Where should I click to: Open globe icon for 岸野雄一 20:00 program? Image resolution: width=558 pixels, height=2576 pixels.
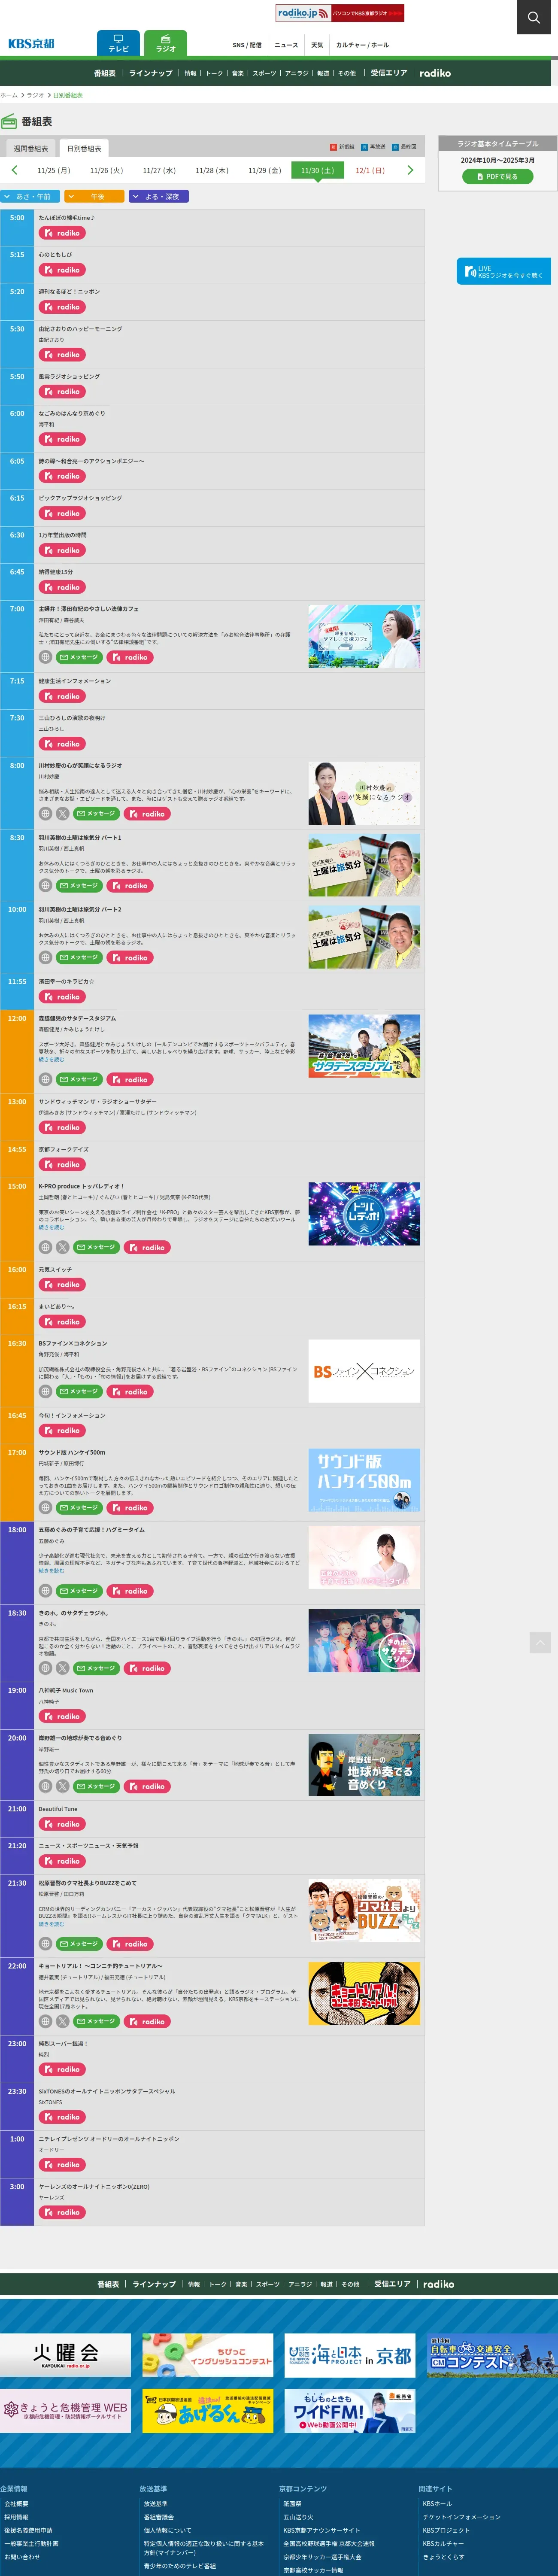(45, 1786)
